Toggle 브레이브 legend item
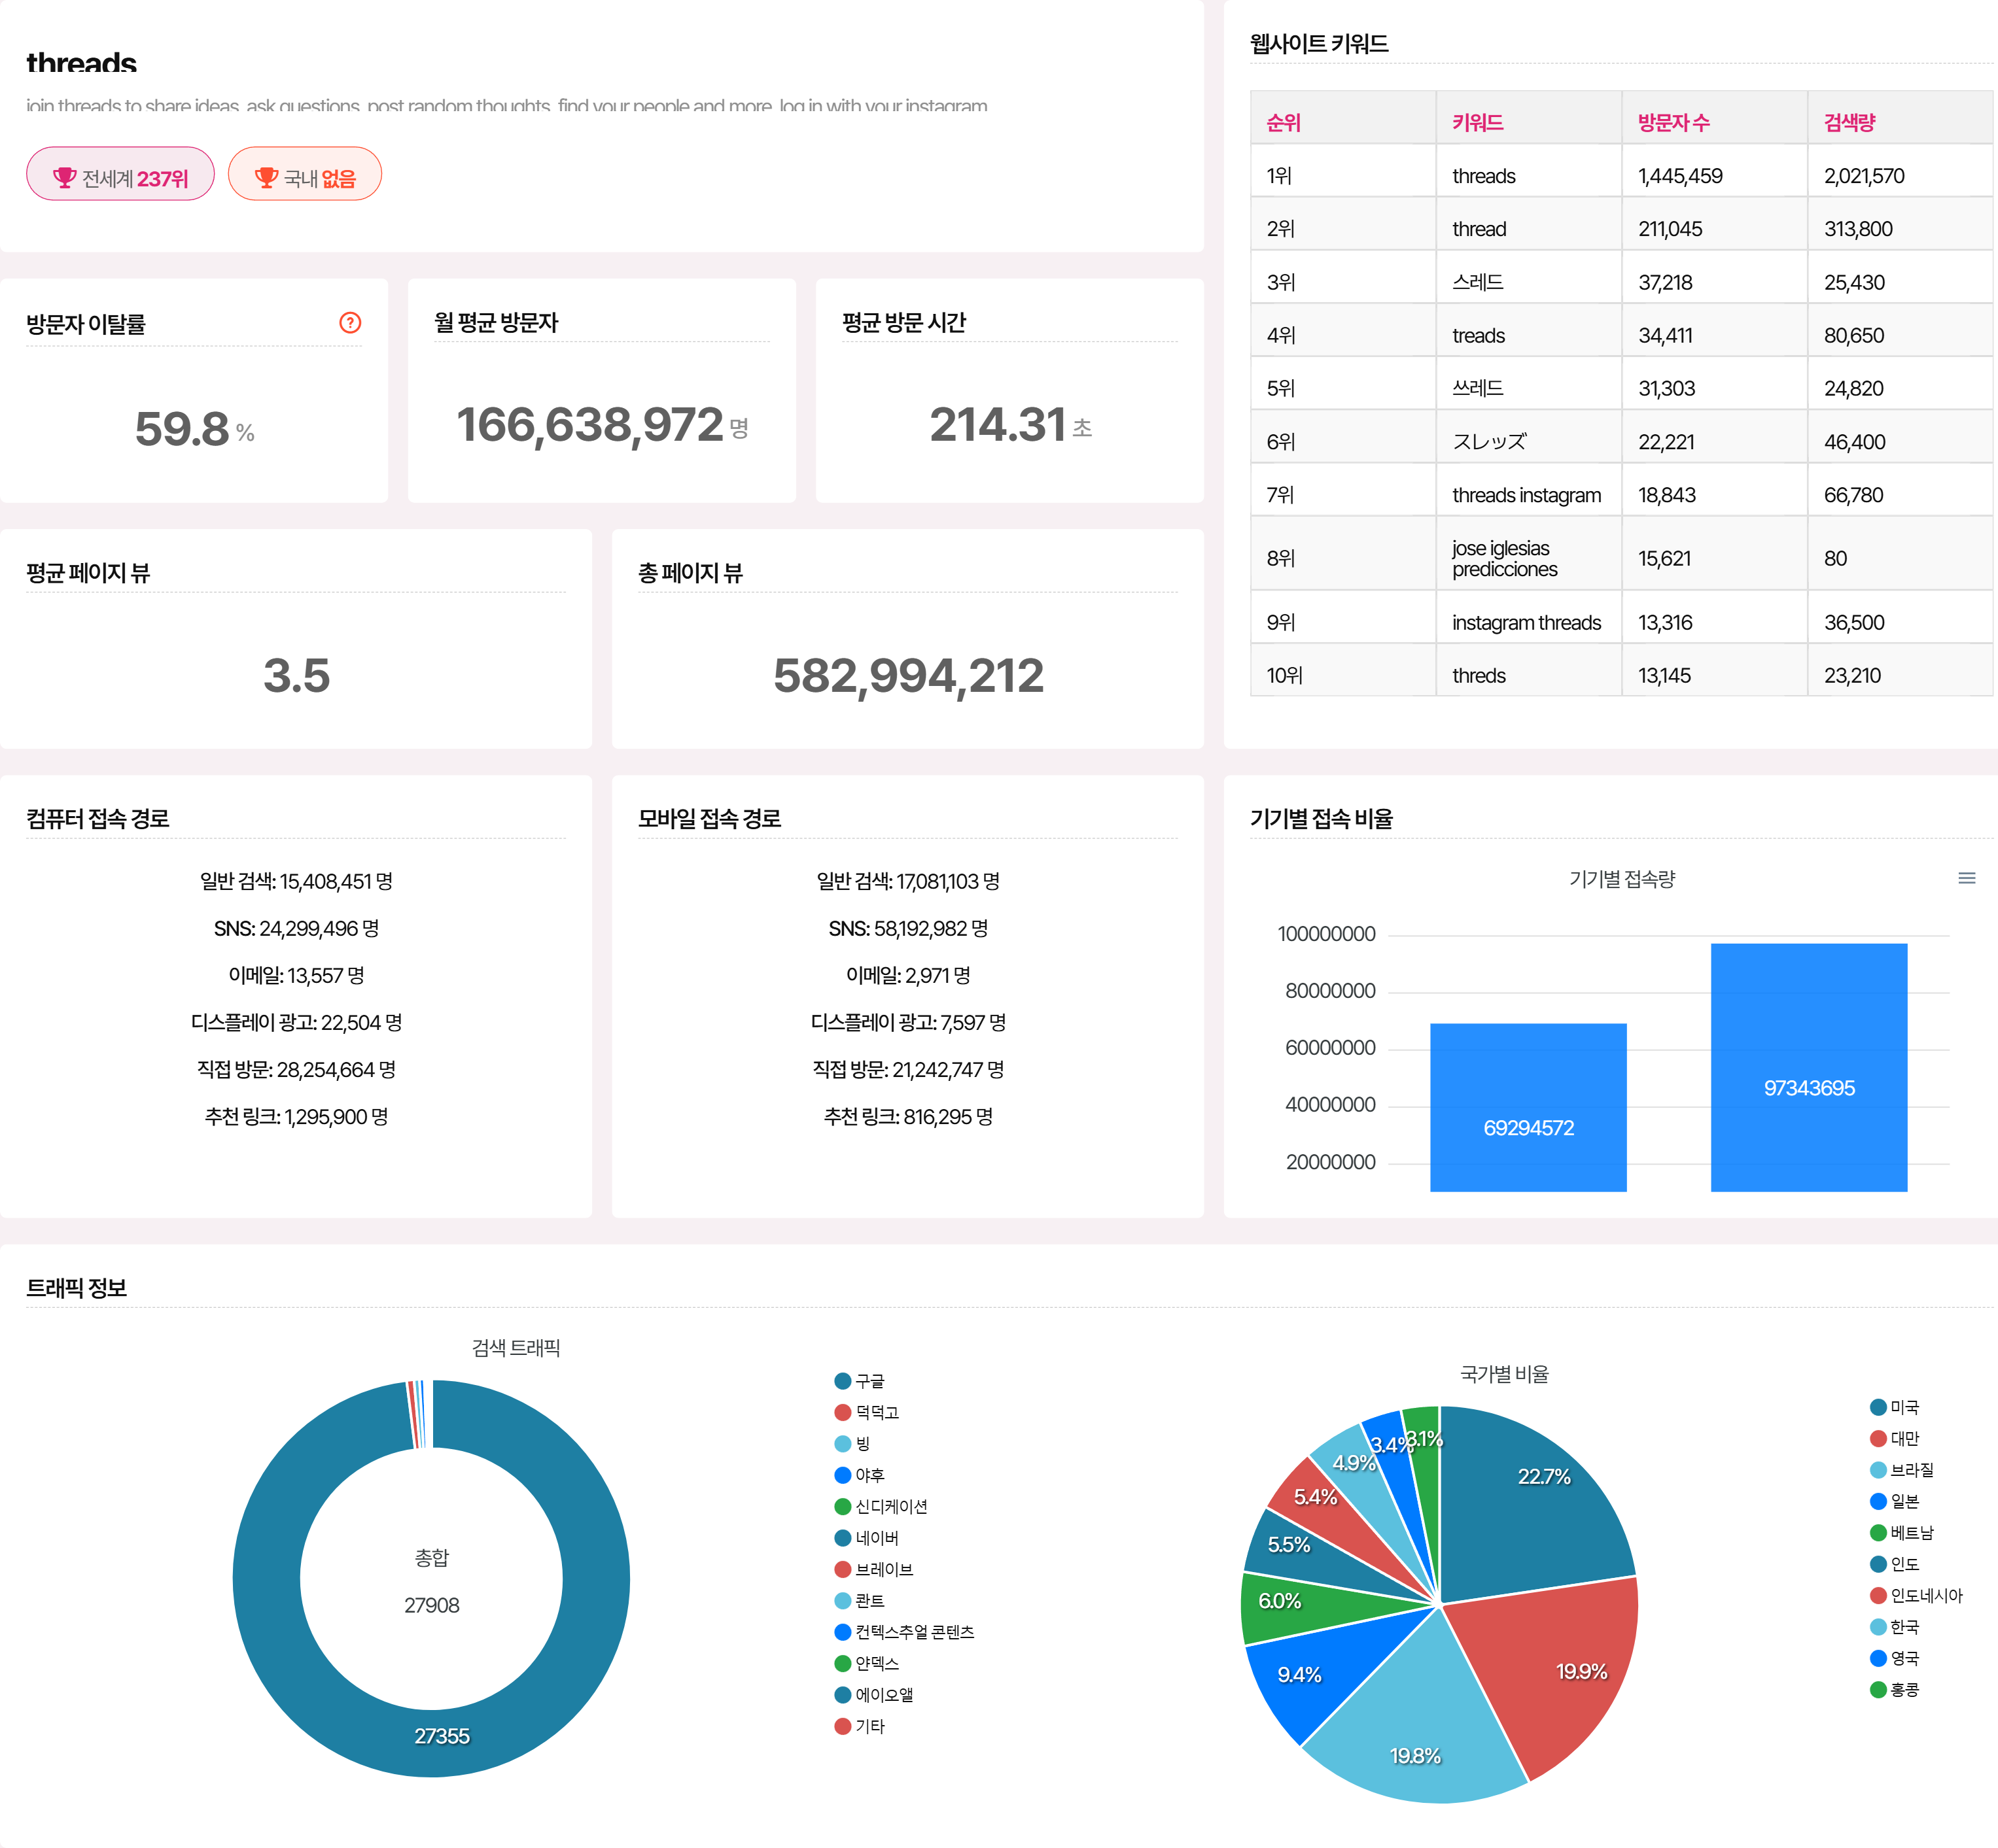Screen dimensions: 1998x1848 pos(875,1569)
